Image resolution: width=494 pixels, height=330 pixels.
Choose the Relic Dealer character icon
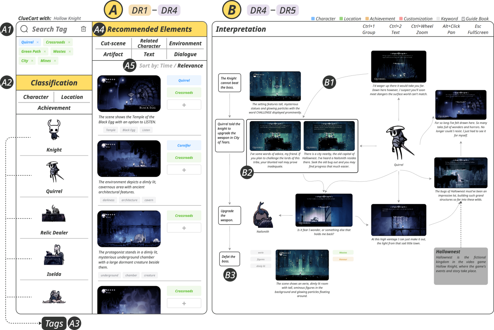point(54,214)
